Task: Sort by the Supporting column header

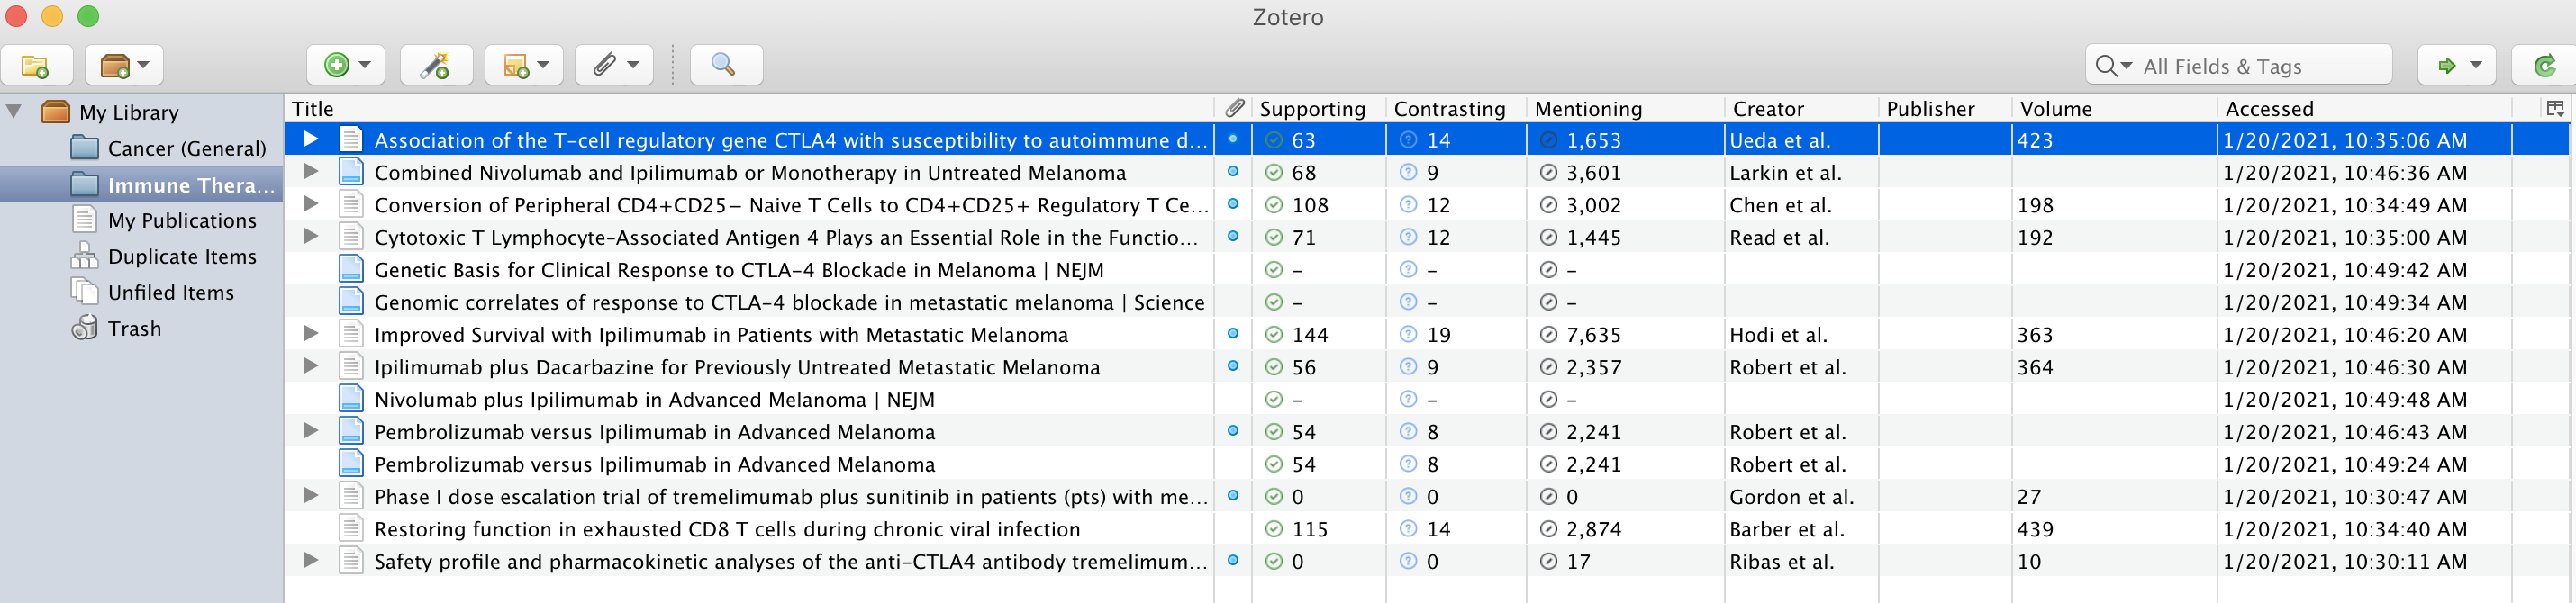Action: pyautogui.click(x=1312, y=109)
